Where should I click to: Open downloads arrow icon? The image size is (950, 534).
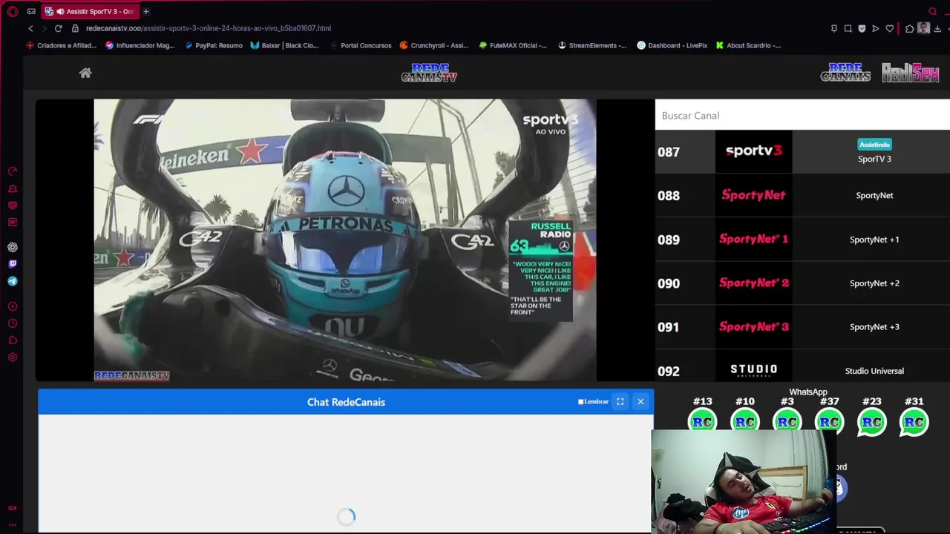pyautogui.click(x=938, y=28)
